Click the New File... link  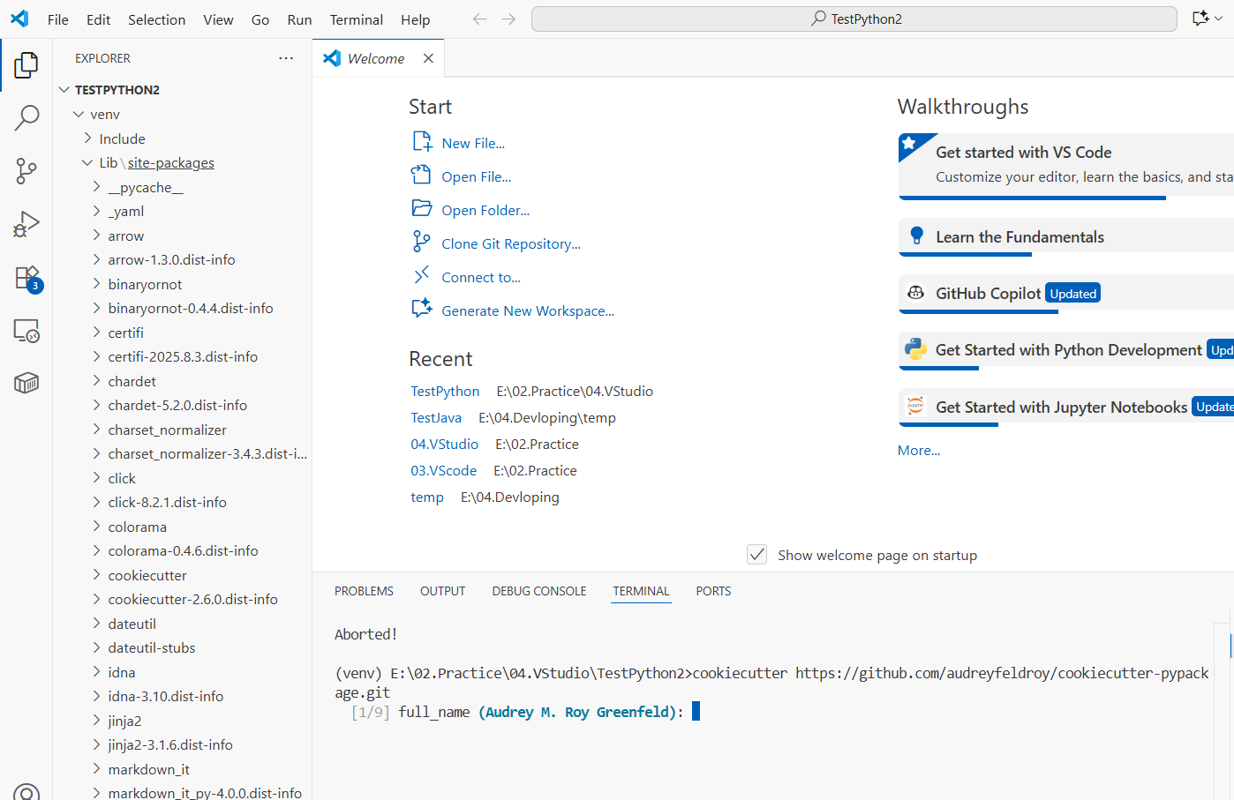(473, 143)
